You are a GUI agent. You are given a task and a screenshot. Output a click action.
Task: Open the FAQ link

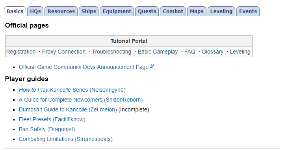click(190, 52)
